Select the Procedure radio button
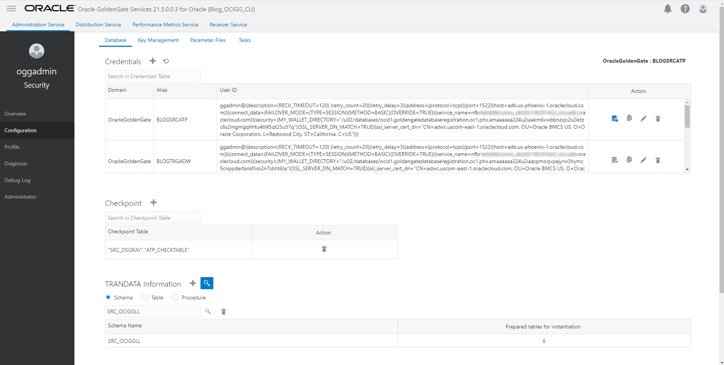The image size is (724, 365). click(x=175, y=297)
